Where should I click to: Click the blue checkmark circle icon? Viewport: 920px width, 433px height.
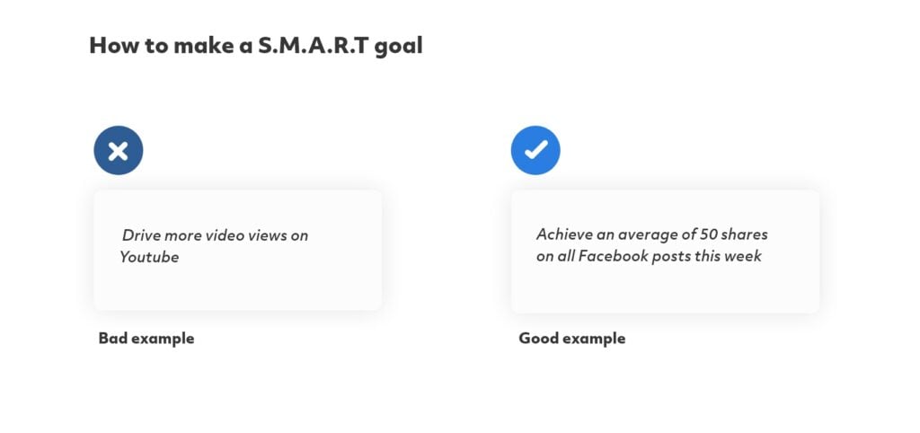pos(535,150)
